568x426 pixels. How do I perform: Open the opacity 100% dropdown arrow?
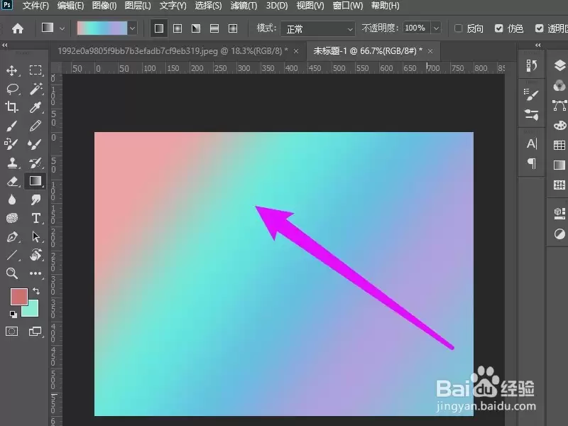pyautogui.click(x=436, y=28)
